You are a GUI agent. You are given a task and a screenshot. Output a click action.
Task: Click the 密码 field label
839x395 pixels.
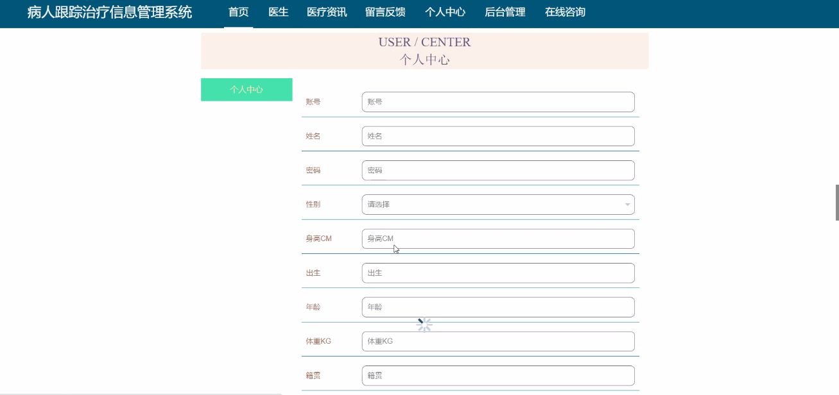[313, 171]
